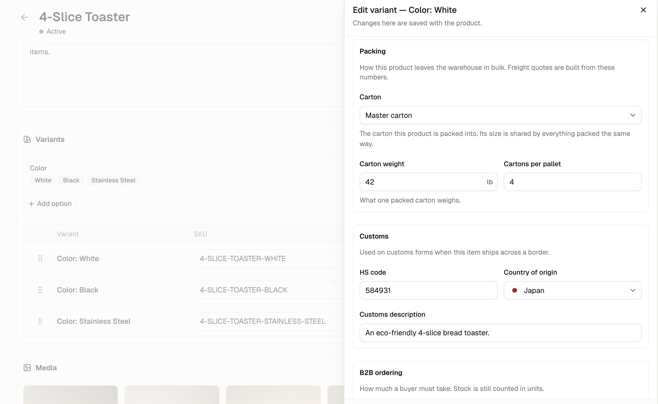Select the White color chip
Viewport: 658px width, 404px height.
[x=43, y=180]
